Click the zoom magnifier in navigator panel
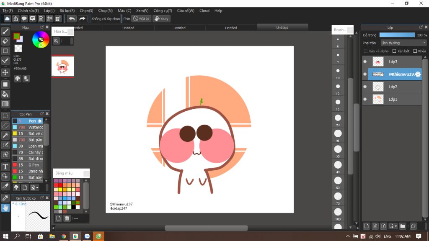This screenshot has width=429, height=241. point(56,41)
